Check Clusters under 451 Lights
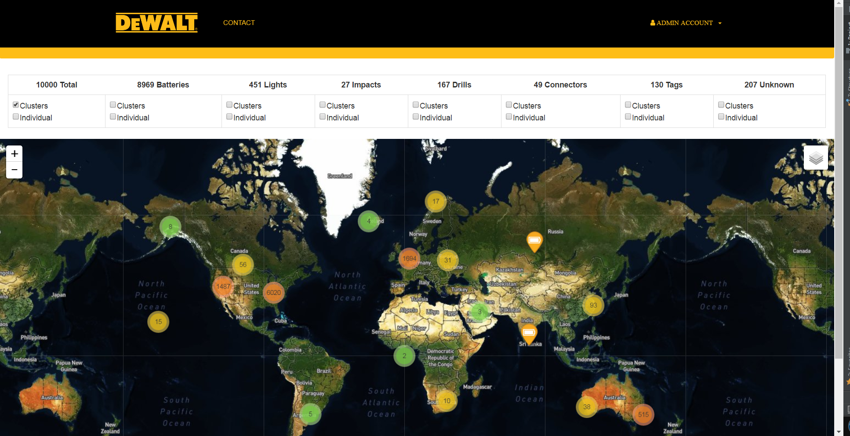 click(x=229, y=105)
